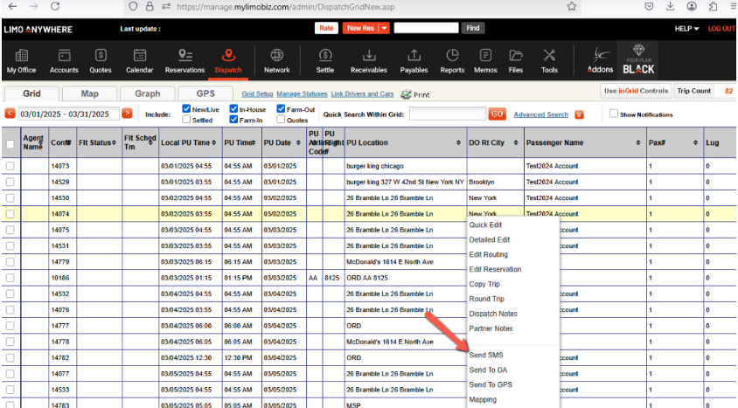Viewport: 738px width, 408px height.
Task: Switch to the Map tab
Action: point(89,93)
